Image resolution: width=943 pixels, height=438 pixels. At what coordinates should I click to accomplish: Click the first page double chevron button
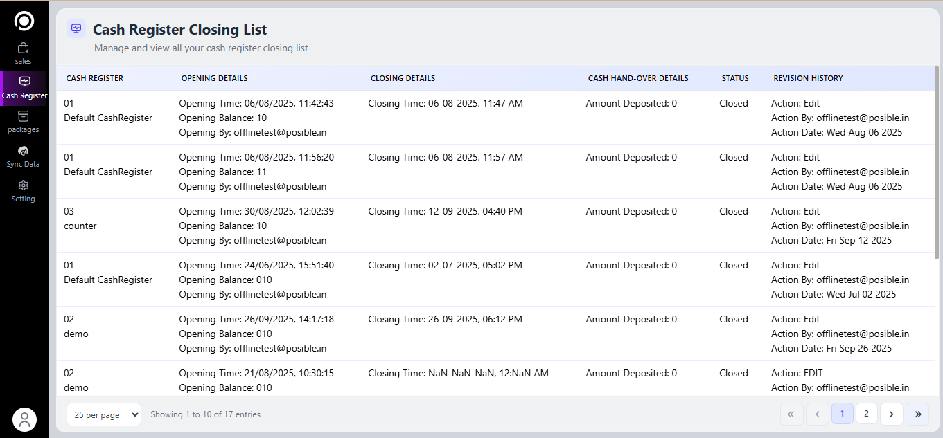click(x=791, y=414)
